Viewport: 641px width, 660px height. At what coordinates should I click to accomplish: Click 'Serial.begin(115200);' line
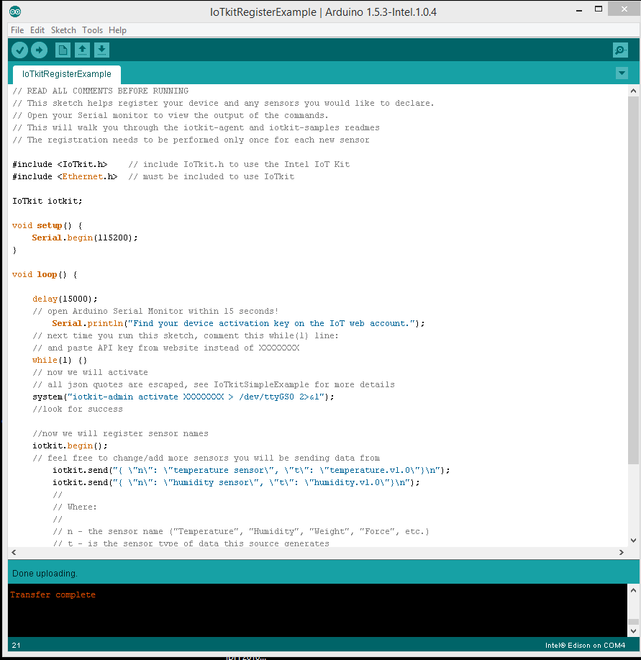click(x=85, y=238)
